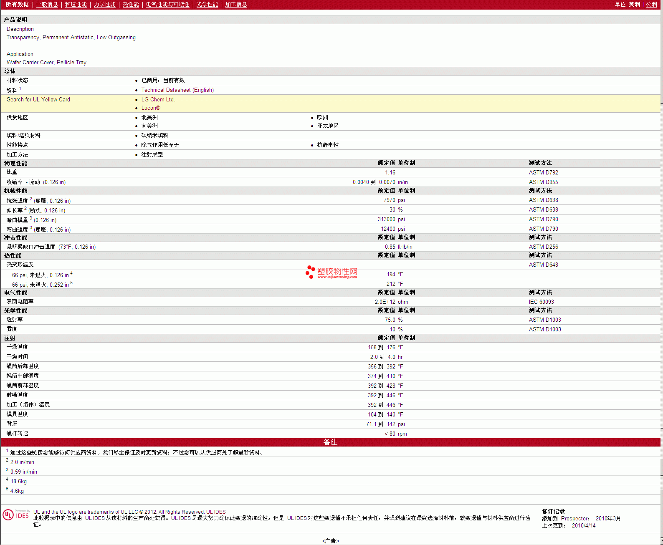Viewport: 663px width, 545px height.
Task: Open Technical Datasheet (English) link
Action: [177, 90]
